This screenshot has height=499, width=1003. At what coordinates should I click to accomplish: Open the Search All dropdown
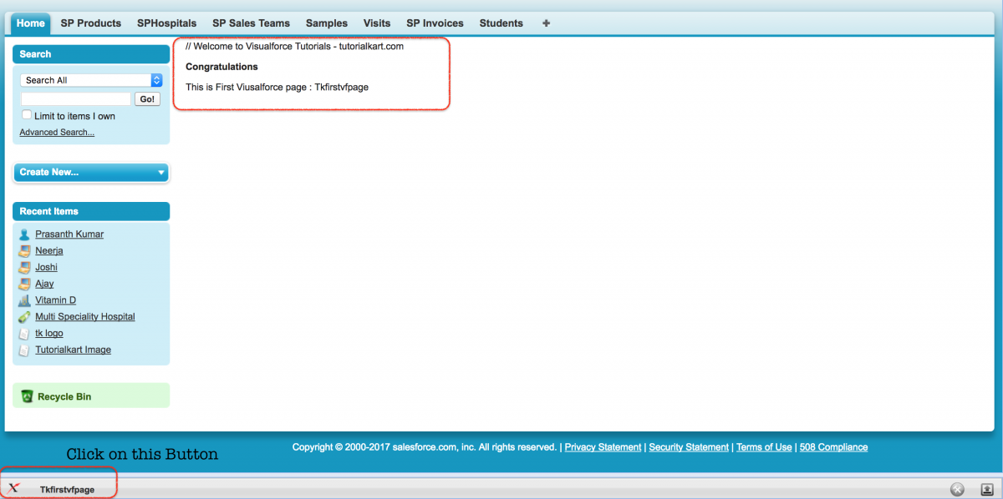pyautogui.click(x=91, y=80)
